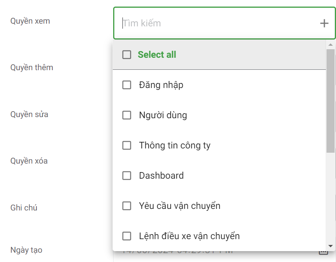Viewport: 336px width, 262px height.
Task: Tick the Dashboard checkbox
Action: [x=127, y=176]
